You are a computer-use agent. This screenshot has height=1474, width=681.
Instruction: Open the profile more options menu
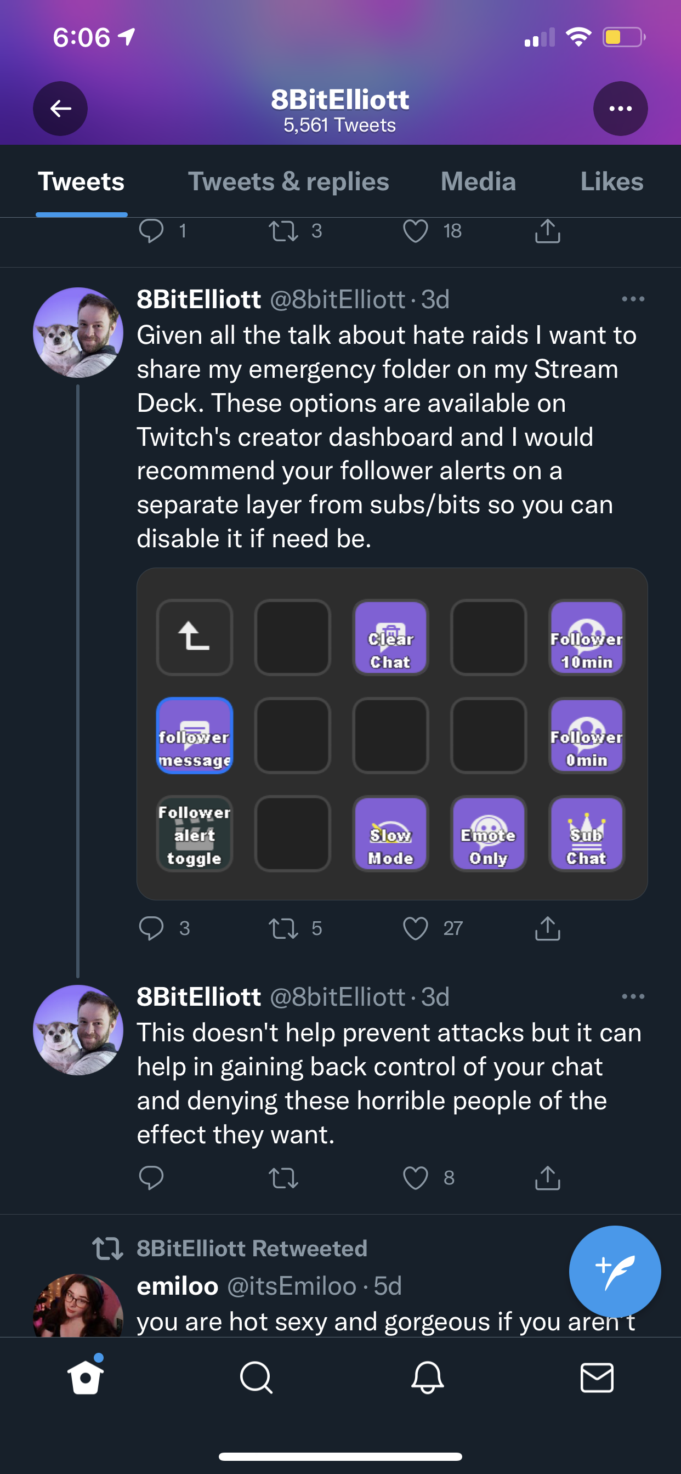tap(620, 109)
